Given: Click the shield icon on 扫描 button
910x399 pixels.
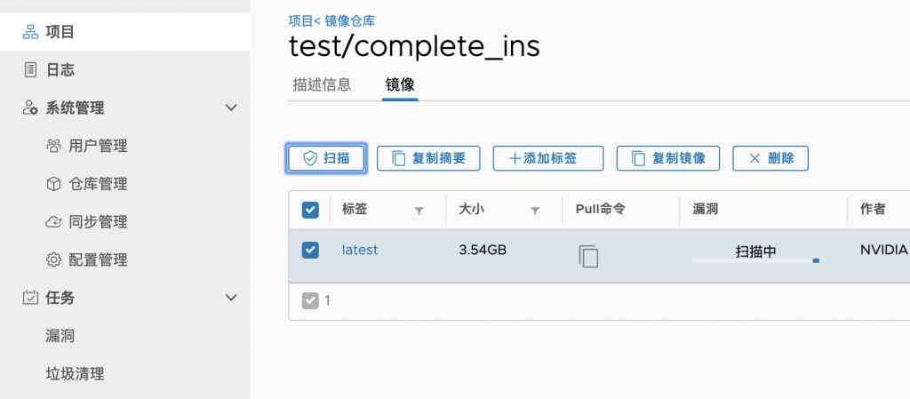Looking at the screenshot, I should [x=310, y=158].
